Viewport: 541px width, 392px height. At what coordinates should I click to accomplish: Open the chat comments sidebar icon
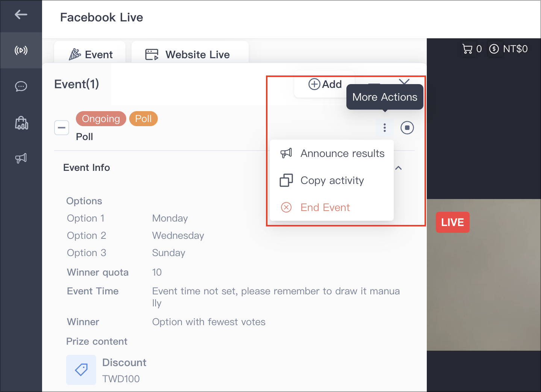21,86
